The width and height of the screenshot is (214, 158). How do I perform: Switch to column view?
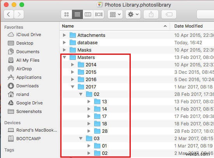pos(88,14)
